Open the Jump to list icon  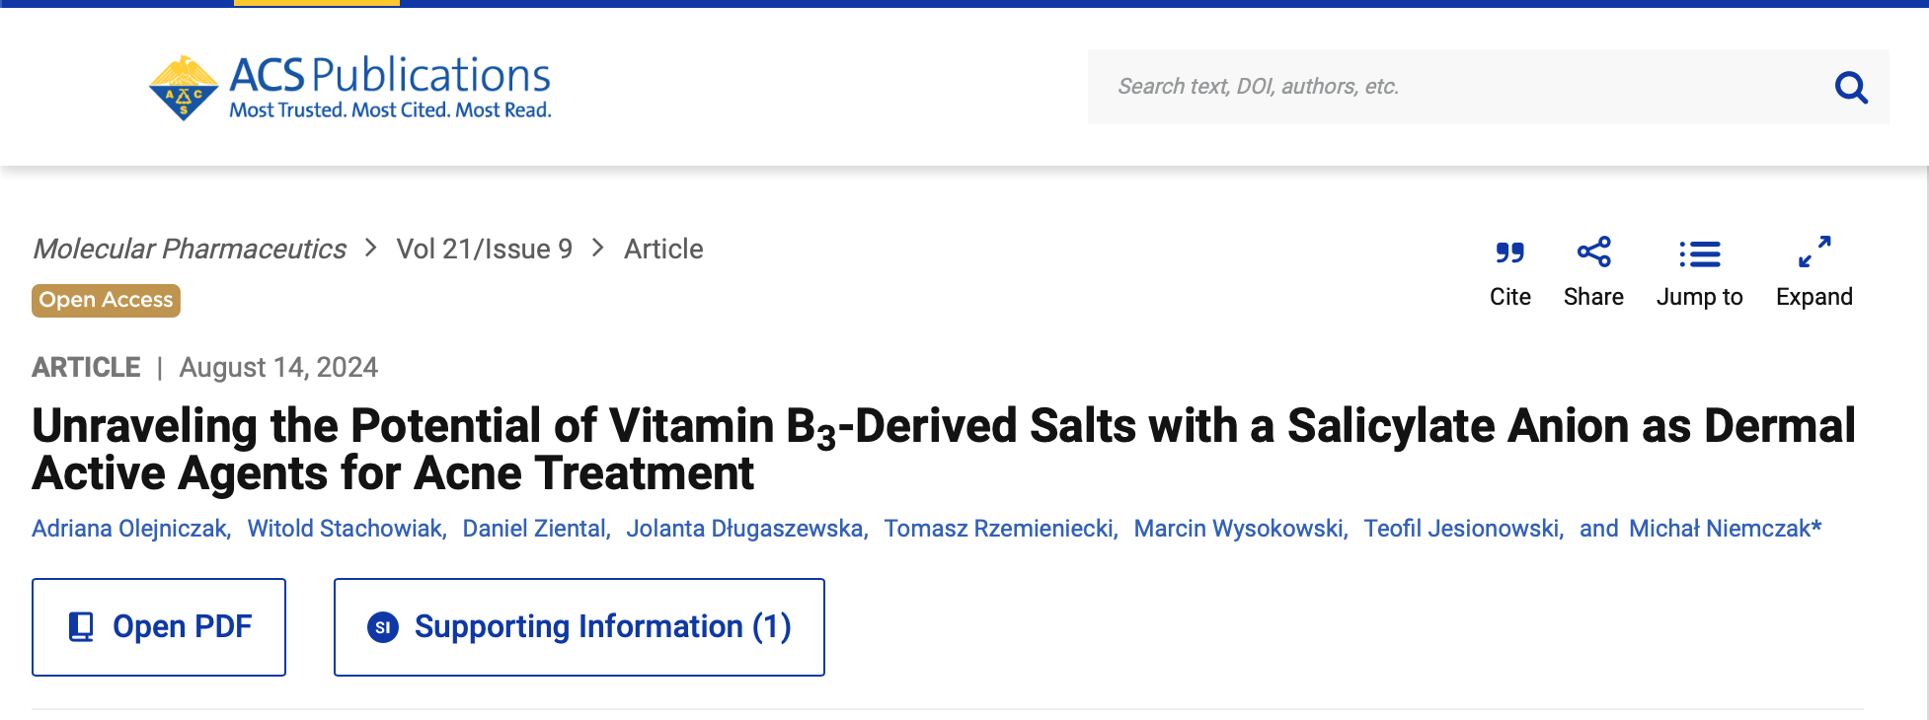pyautogui.click(x=1699, y=254)
